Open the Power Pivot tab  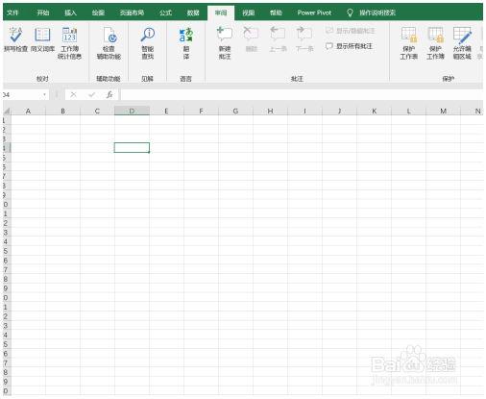(x=314, y=12)
